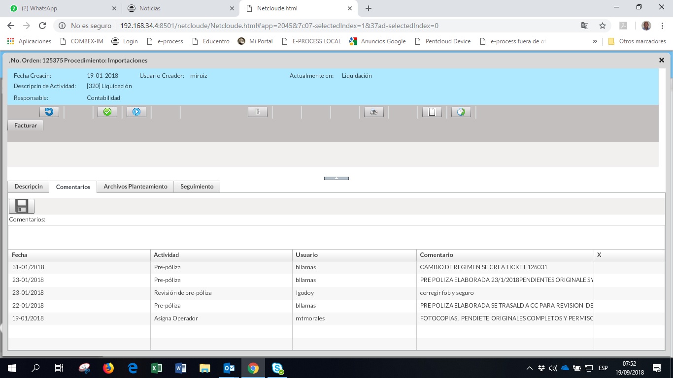The width and height of the screenshot is (673, 378).
Task: Click the document page icon in toolbar
Action: 432,112
